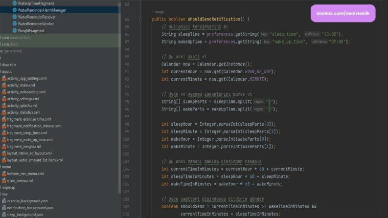Collapse the drawable resource folder
Image resolution: width=388 pixels, height=218 pixels.
(x=8, y=65)
